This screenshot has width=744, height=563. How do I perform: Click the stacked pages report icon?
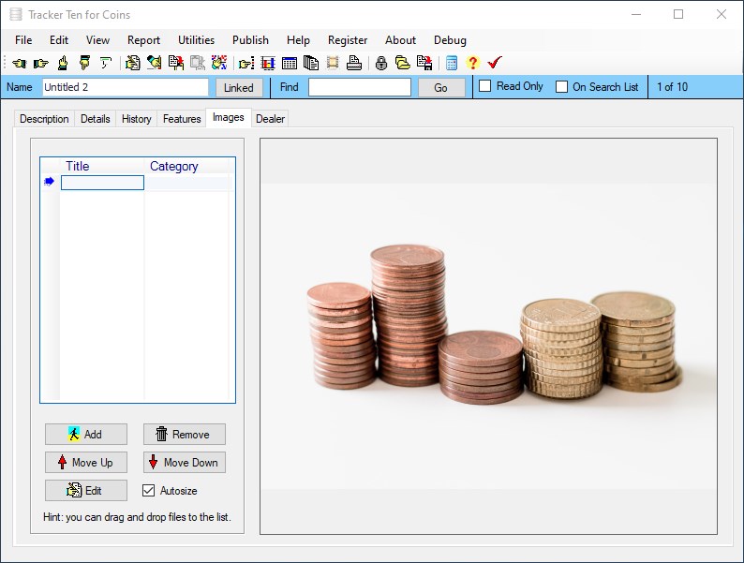coord(311,63)
